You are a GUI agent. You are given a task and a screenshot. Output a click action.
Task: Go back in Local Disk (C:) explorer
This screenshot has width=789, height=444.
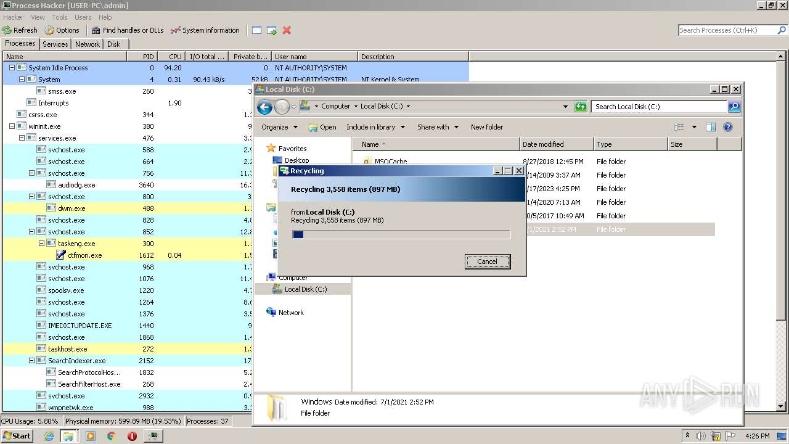[264, 107]
